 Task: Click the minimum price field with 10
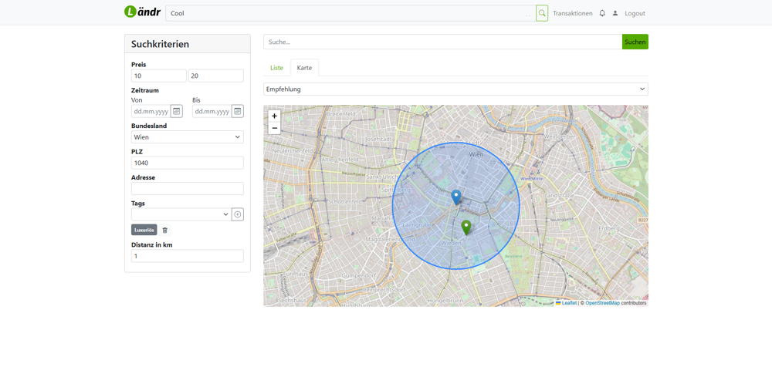point(159,76)
